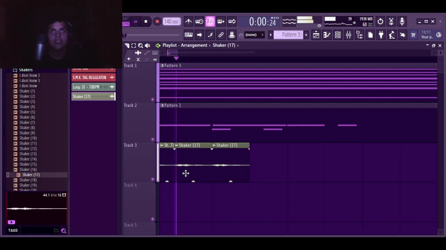Image resolution: width=446 pixels, height=250 pixels.
Task: Toggle typing keyboard to piano icon
Action: coord(189,35)
